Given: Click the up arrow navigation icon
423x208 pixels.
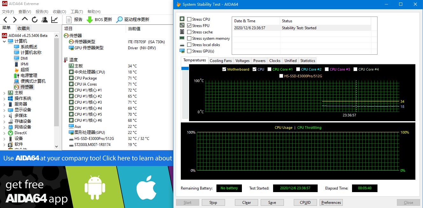Looking at the screenshot, I should click(x=25, y=19).
